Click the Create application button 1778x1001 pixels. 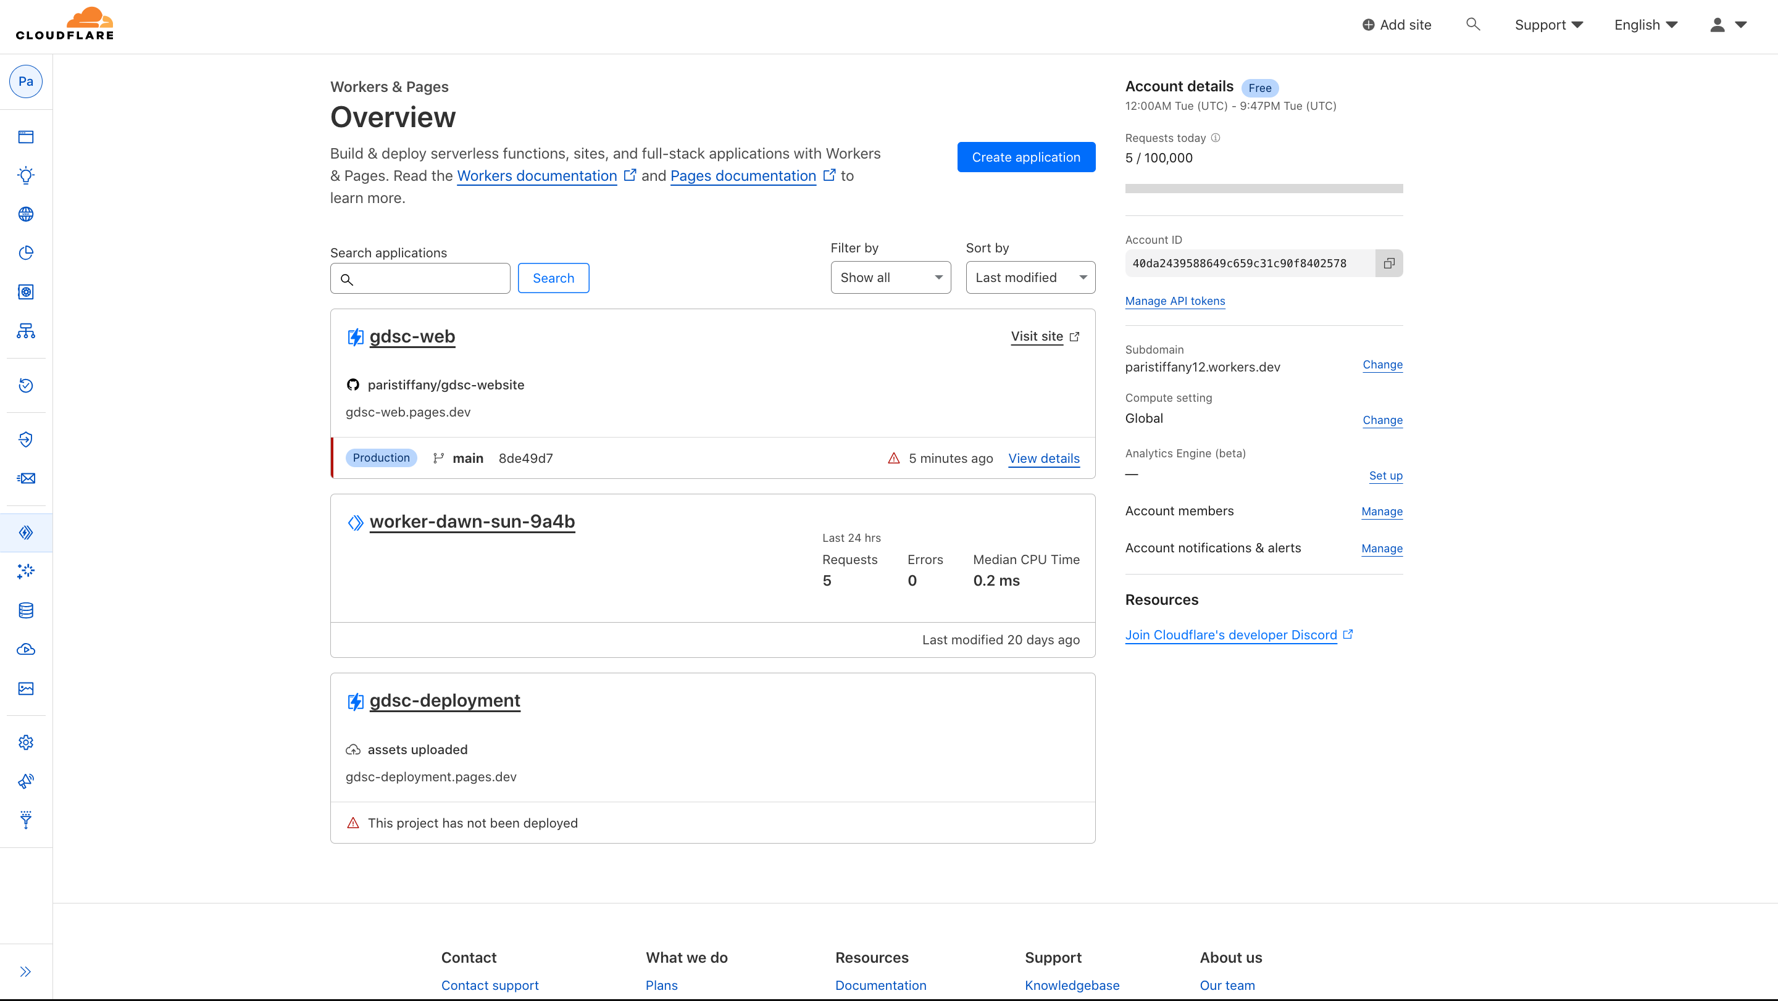(1026, 156)
